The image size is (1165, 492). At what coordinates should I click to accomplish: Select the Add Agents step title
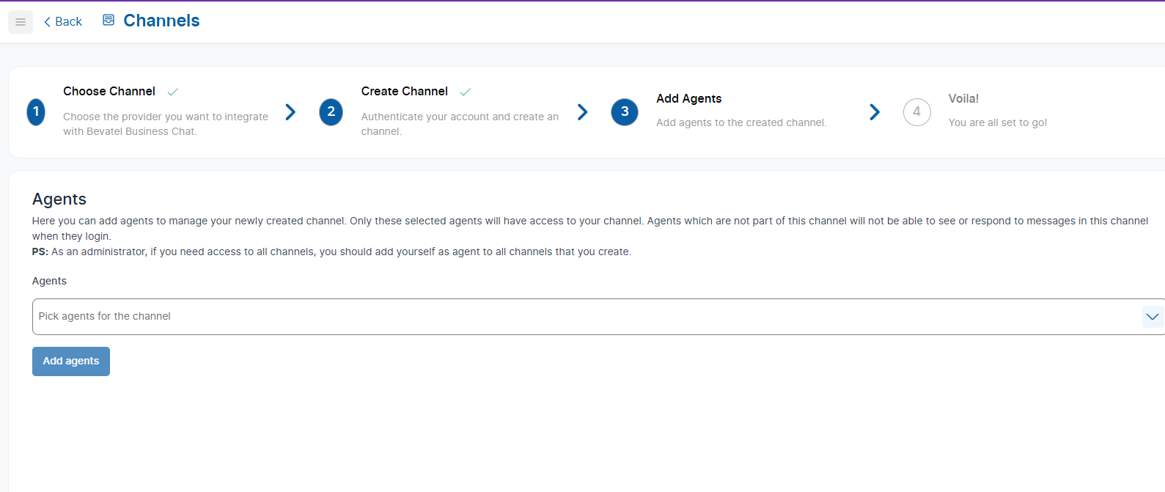click(688, 99)
